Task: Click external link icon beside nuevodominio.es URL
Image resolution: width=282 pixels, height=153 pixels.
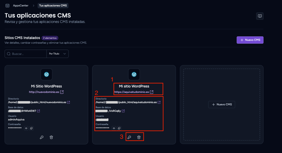Action: [62, 92]
